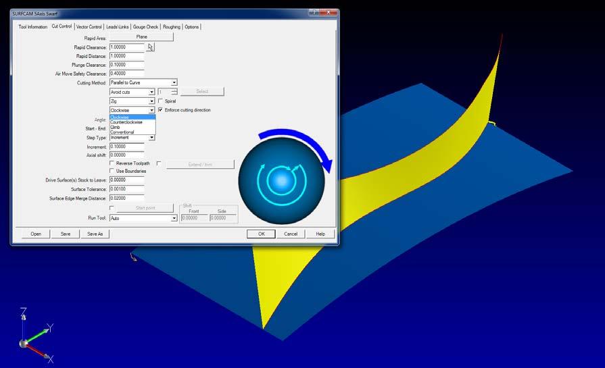Switch to the Vector Control tab
The height and width of the screenshot is (368, 605).
(89, 26)
